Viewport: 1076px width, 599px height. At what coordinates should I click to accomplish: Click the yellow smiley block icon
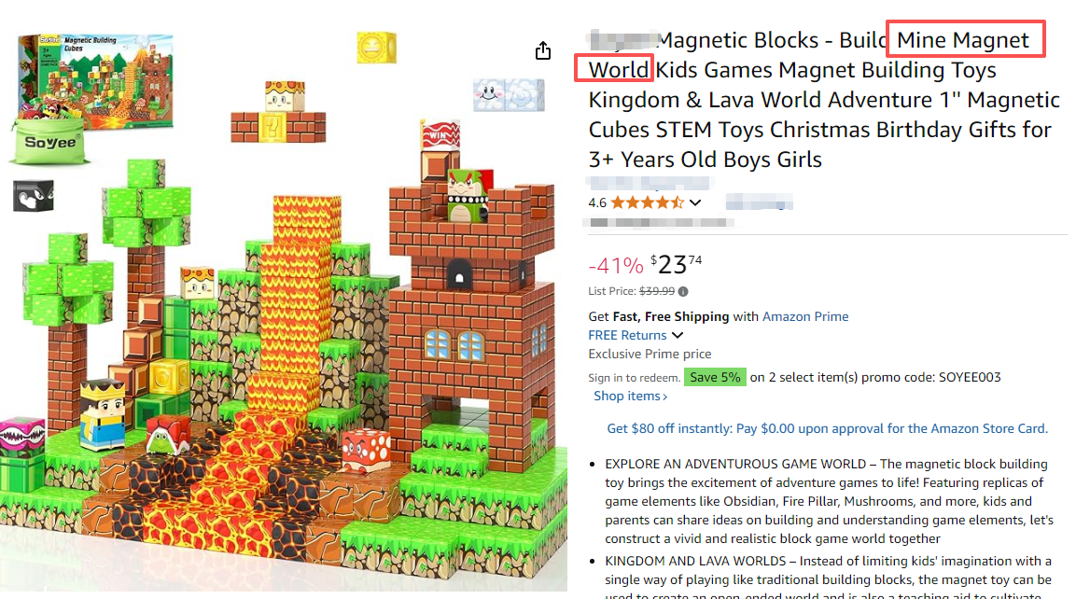pos(376,48)
